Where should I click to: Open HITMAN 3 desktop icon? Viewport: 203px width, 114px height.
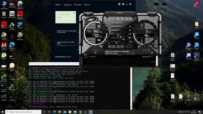coord(4,25)
